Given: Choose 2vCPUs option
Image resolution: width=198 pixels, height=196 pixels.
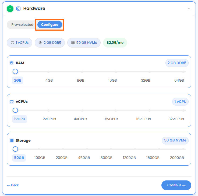Looking at the screenshot, I should 49,119.
